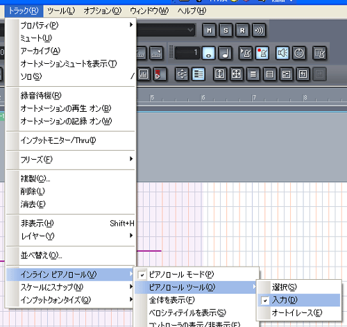
Task: Select 全体を表示(F) in the submenu
Action: 196,300
